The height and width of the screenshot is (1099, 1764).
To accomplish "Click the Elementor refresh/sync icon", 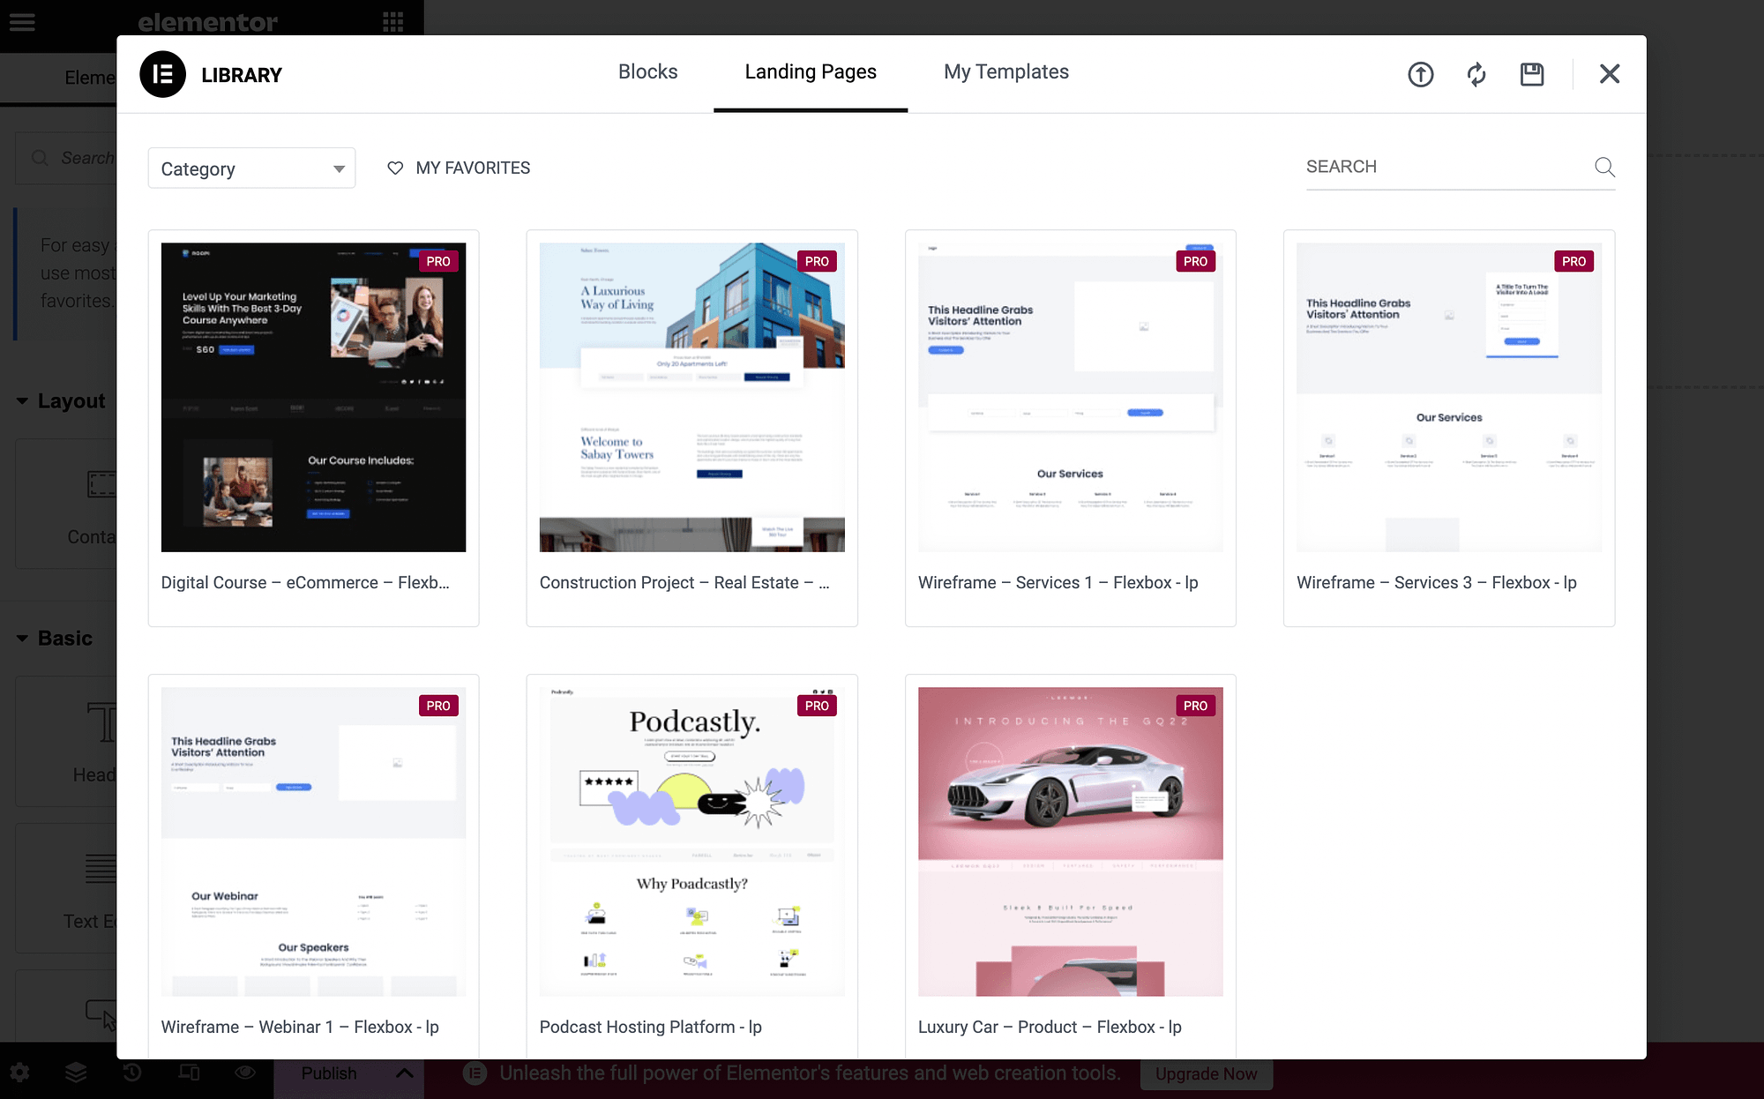I will (1476, 73).
